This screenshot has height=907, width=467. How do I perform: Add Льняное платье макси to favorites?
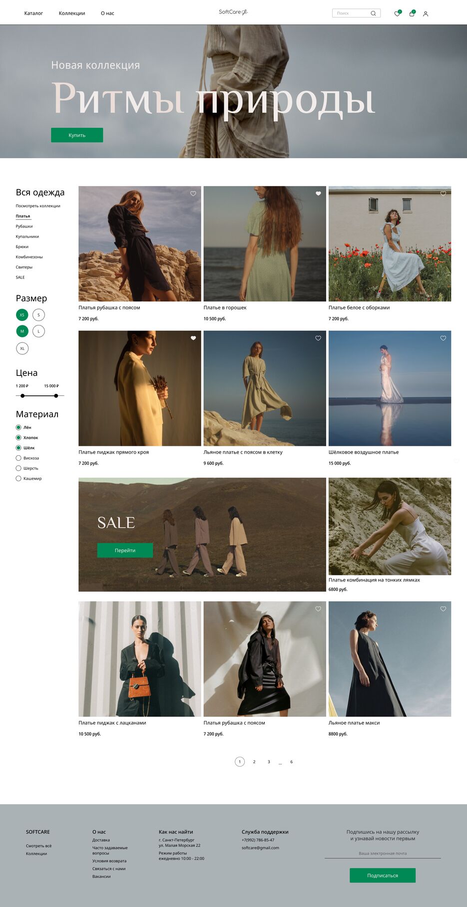[443, 609]
